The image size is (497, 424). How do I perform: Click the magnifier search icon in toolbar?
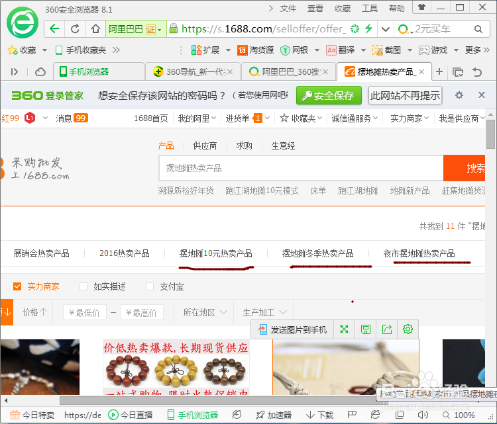478,29
